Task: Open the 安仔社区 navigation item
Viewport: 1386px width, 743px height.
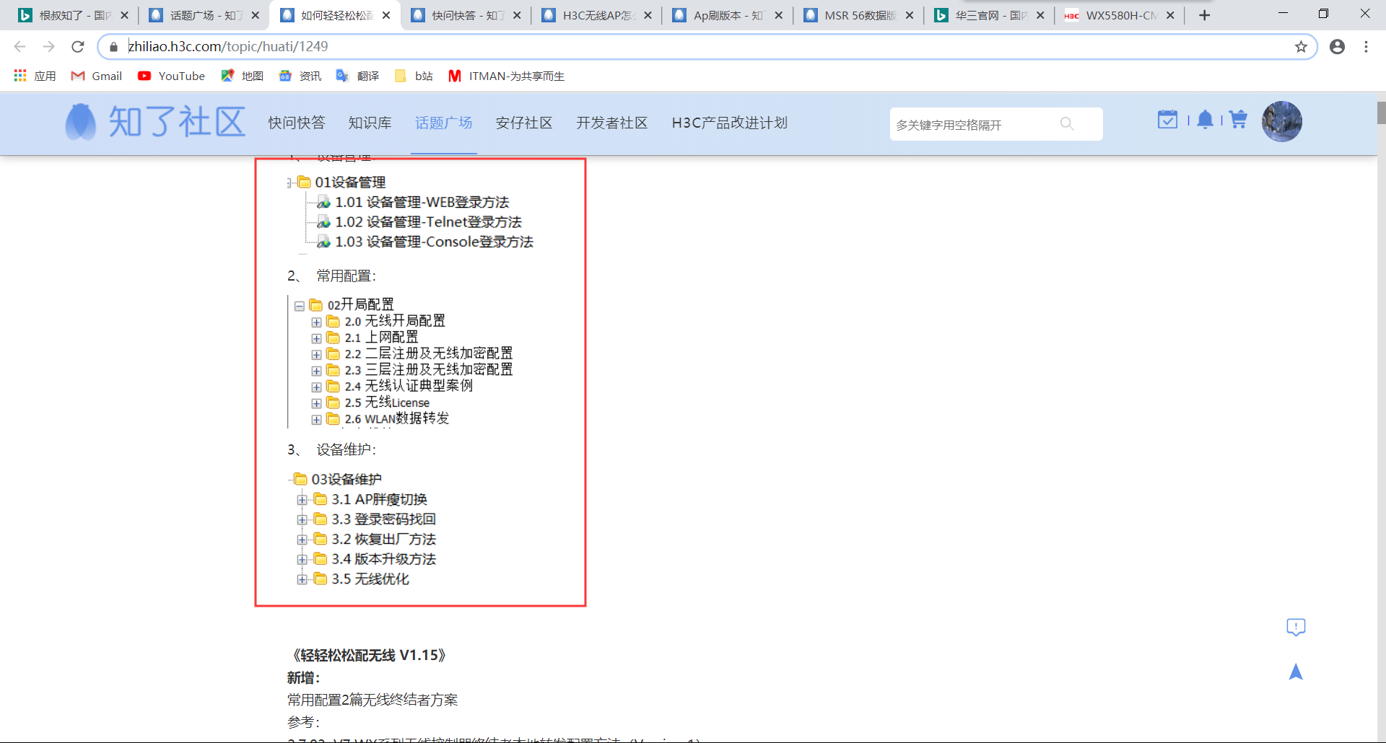Action: click(524, 123)
